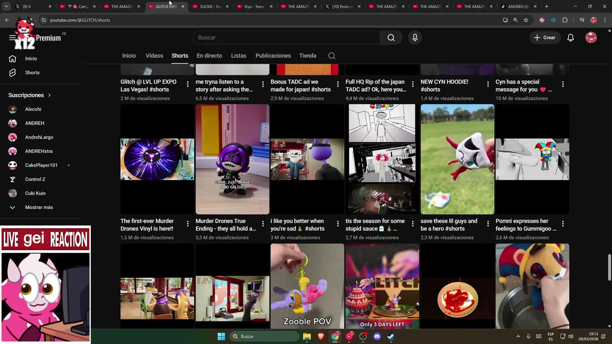This screenshot has width=612, height=344.
Task: Open File Explorer from taskbar
Action: (x=307, y=336)
